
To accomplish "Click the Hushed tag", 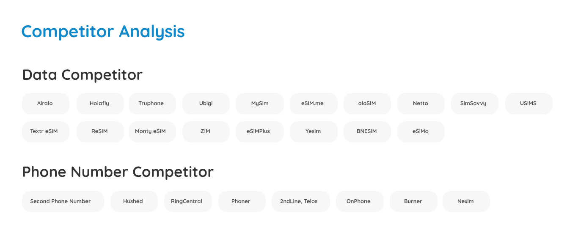I will click(134, 201).
